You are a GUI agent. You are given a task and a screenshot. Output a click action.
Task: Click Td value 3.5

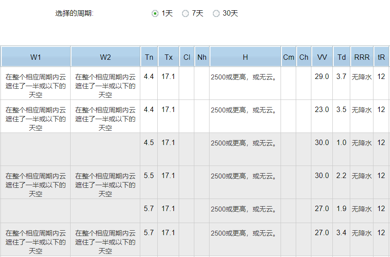click(x=341, y=109)
